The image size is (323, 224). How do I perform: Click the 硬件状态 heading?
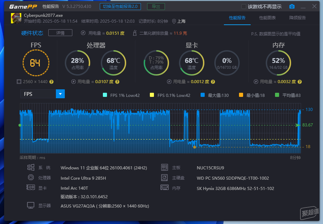[32, 33]
